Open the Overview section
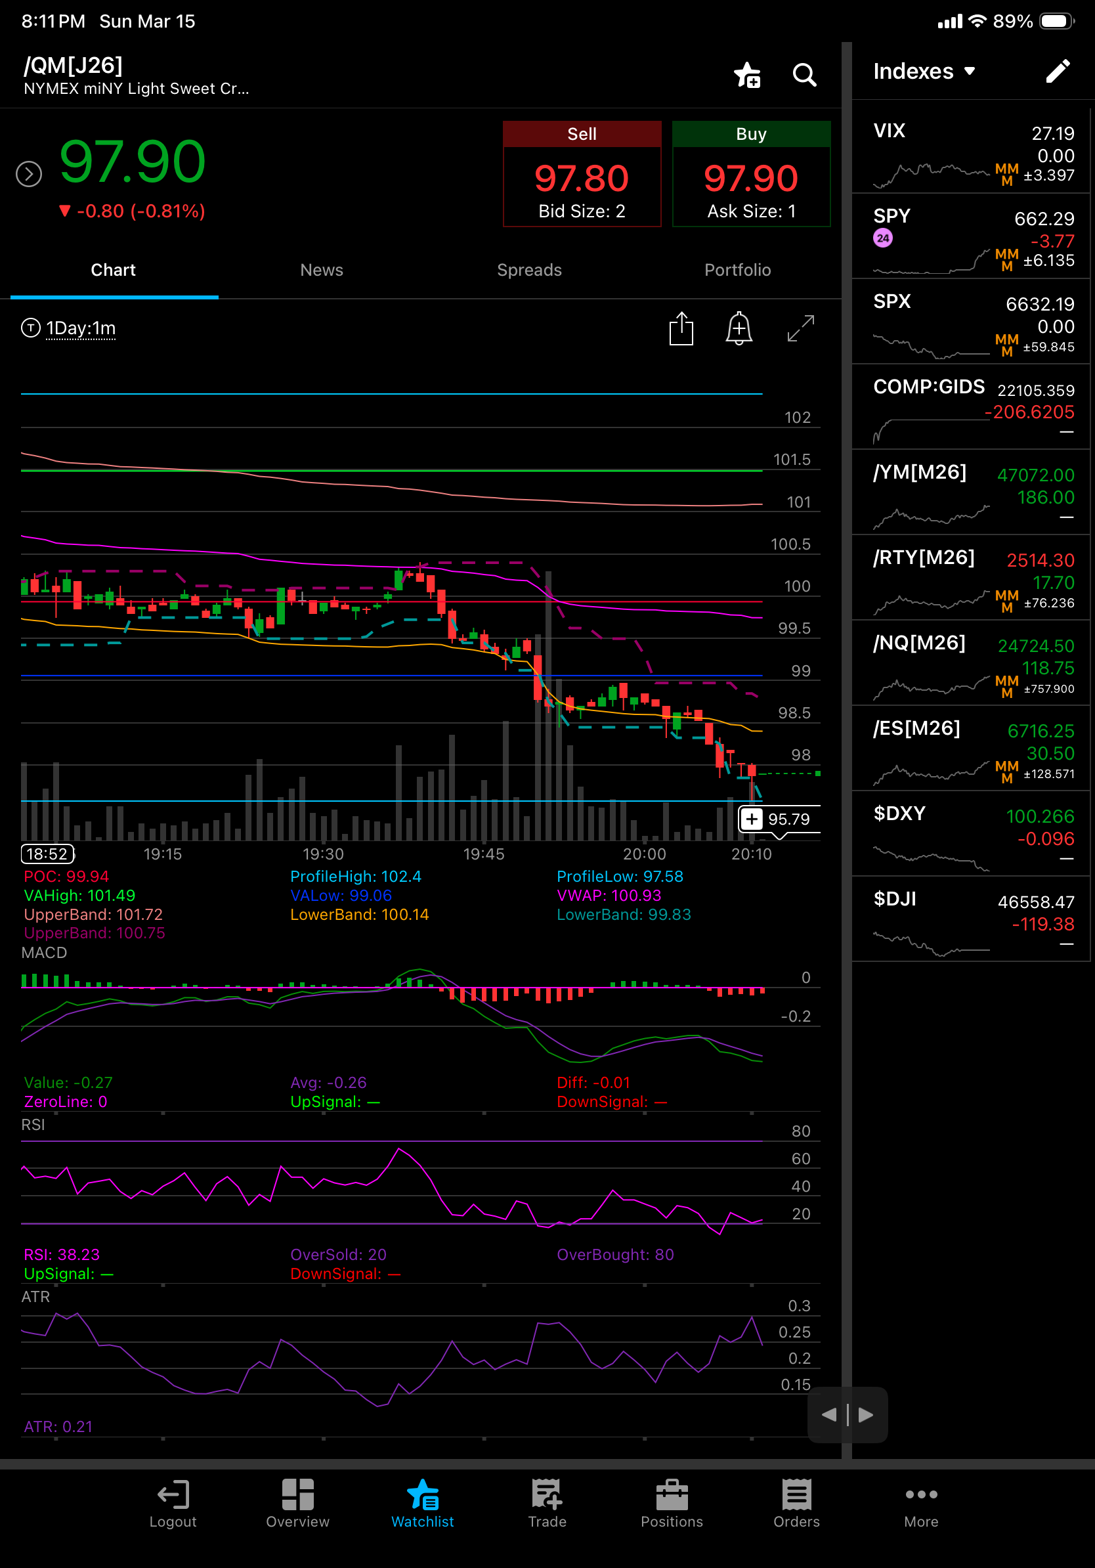The height and width of the screenshot is (1568, 1095). [x=297, y=1503]
